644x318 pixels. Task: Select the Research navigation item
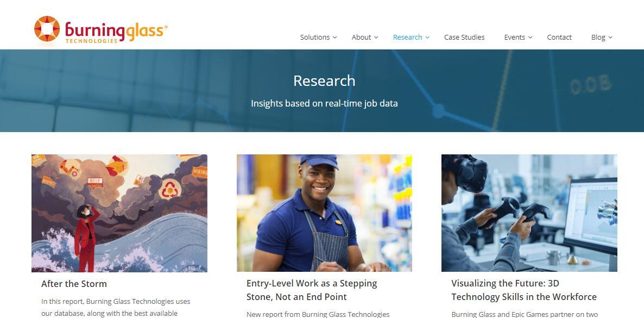tap(407, 37)
